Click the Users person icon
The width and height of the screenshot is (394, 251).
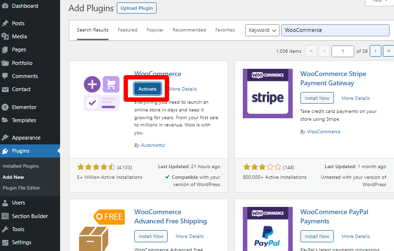point(5,203)
